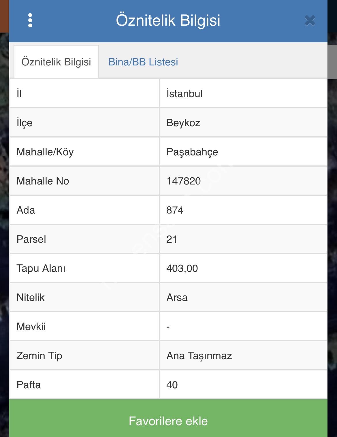Close the Öznitelik Bilgisi panel
This screenshot has width=337, height=437.
tap(310, 21)
